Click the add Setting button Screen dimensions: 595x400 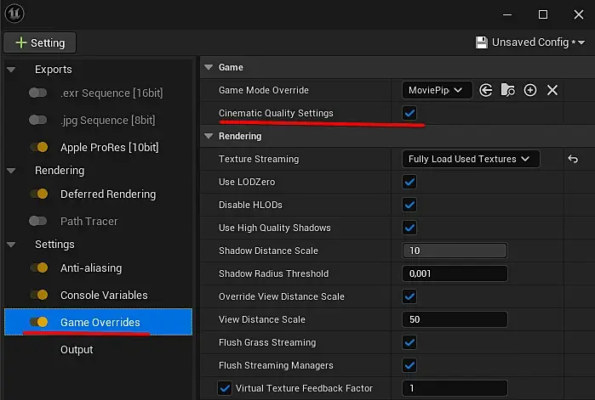(x=39, y=42)
